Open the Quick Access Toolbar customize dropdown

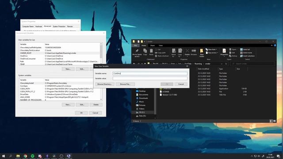145,42
